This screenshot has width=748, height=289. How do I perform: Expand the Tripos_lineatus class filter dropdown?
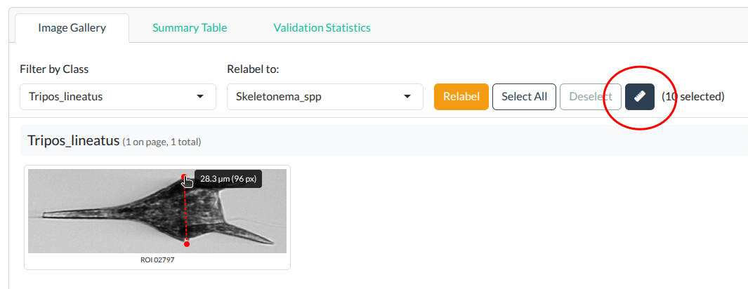(x=117, y=97)
